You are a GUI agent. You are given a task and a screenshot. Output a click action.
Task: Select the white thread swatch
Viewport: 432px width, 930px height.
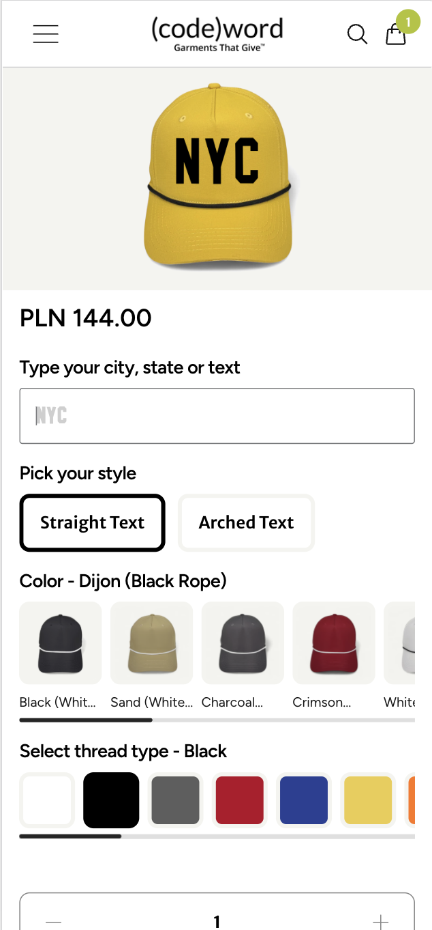[46, 800]
